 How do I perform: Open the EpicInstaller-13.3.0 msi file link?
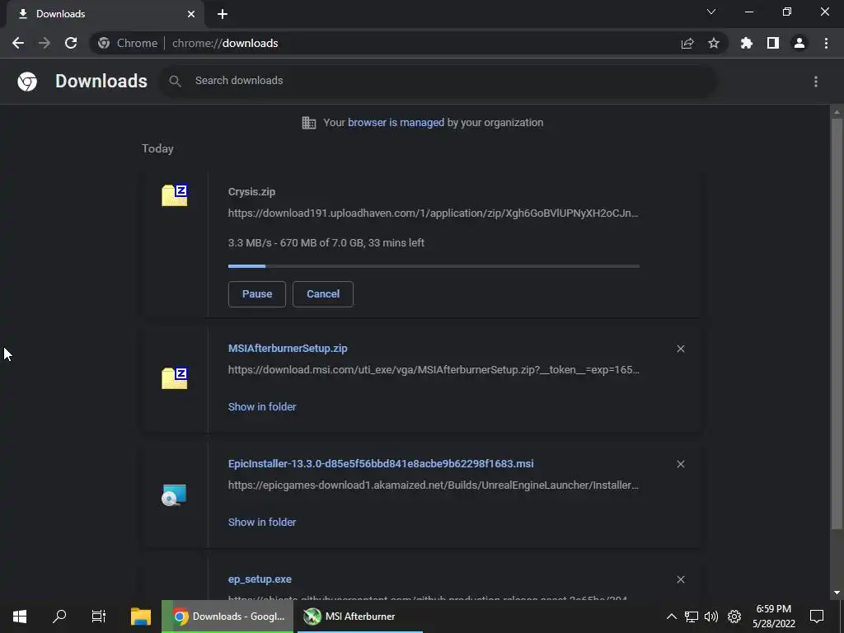tap(381, 463)
